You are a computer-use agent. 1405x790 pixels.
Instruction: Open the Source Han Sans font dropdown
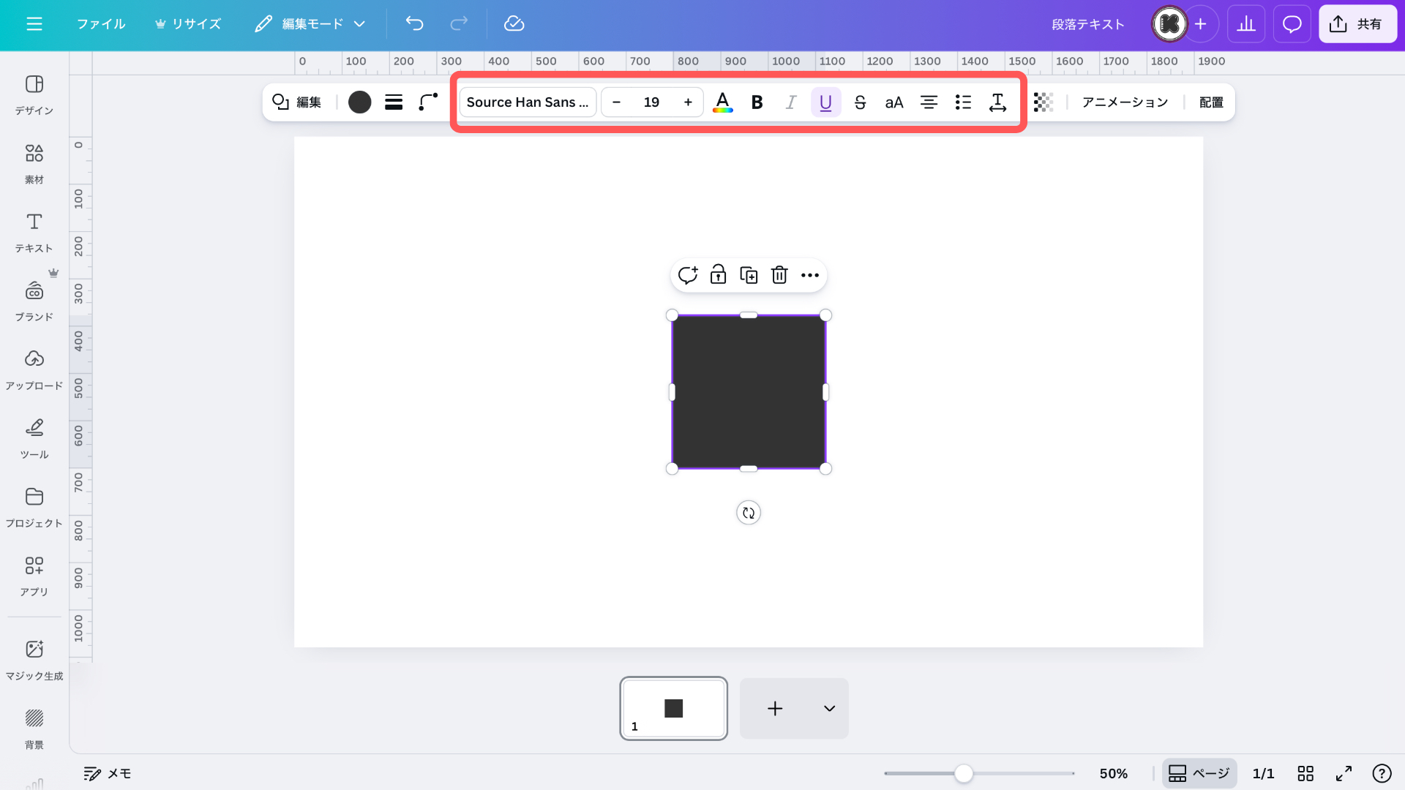528,102
